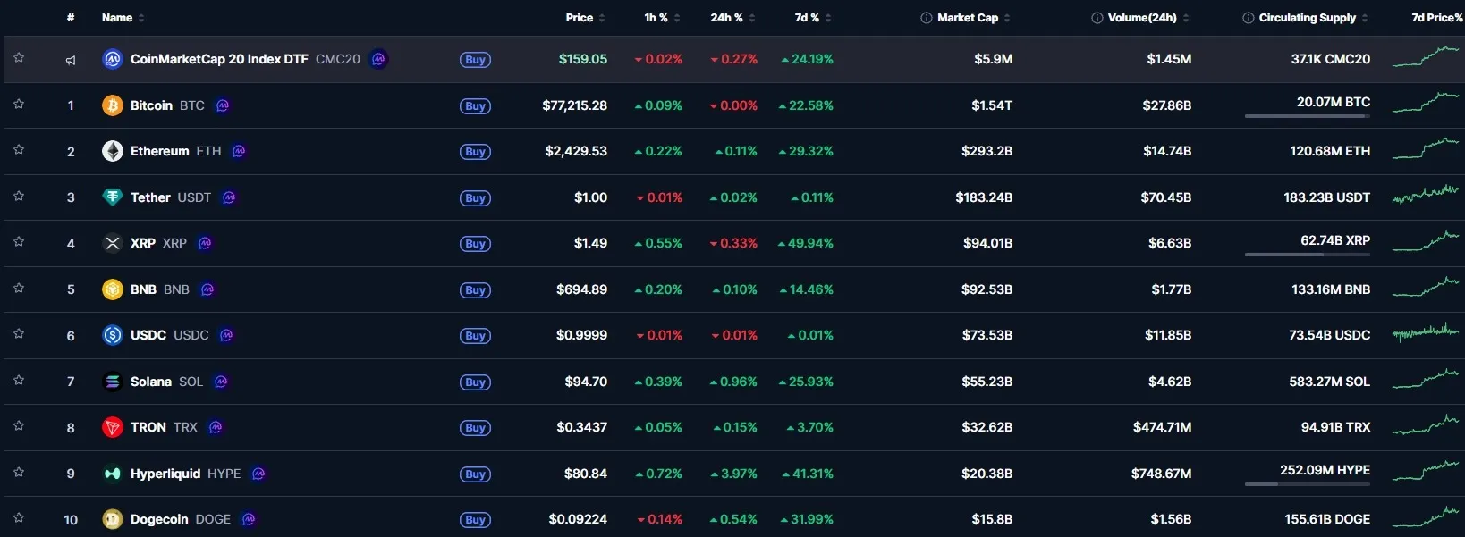Toggle watchlist star for TRON
This screenshot has height=537, width=1465.
click(19, 426)
